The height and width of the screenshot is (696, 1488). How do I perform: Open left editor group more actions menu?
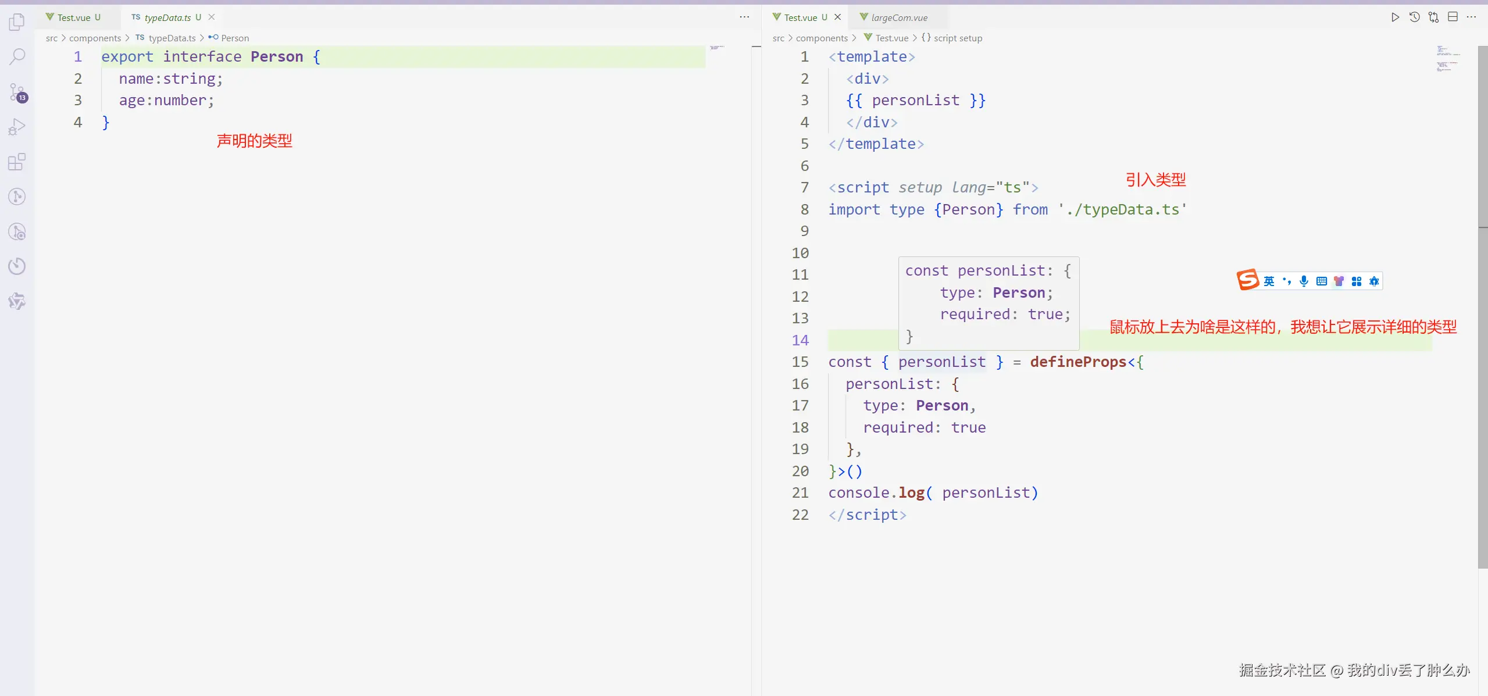(x=744, y=17)
